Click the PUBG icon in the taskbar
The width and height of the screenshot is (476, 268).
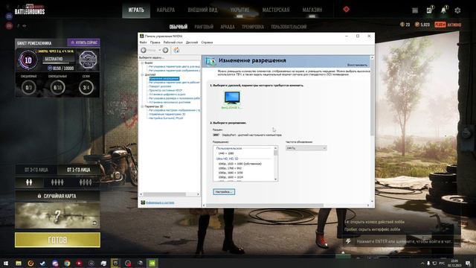115,263
